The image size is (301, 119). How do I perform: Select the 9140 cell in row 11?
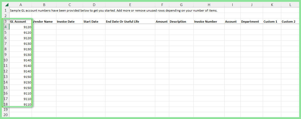pyautogui.click(x=21, y=66)
